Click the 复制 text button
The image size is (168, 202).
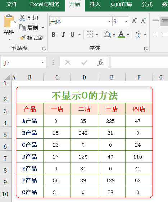point(32,28)
